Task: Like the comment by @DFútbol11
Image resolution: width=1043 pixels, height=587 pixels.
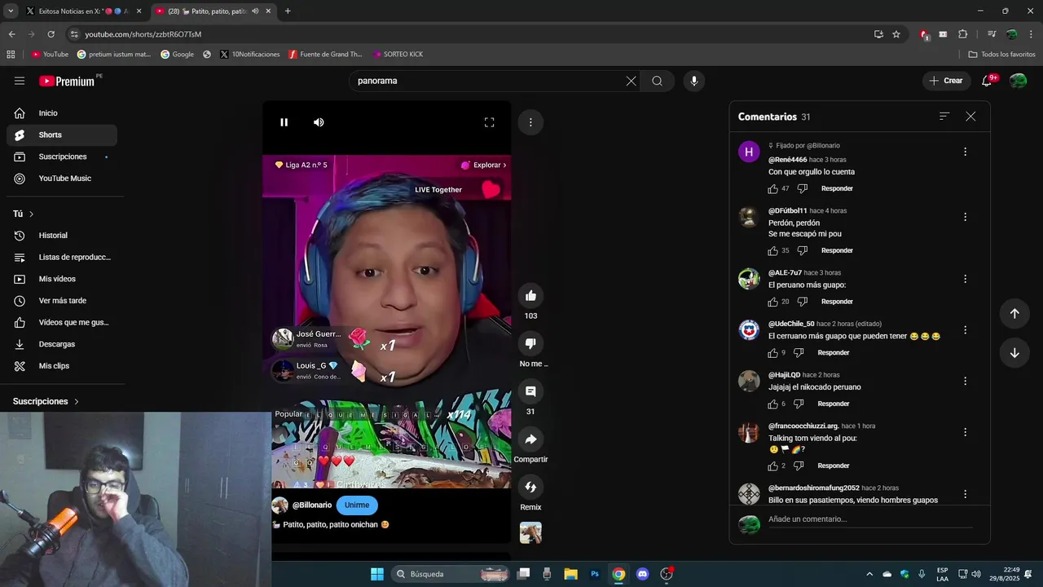Action: point(772,250)
